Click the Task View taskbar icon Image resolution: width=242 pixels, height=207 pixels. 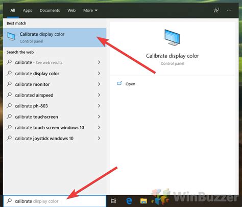click(x=113, y=201)
